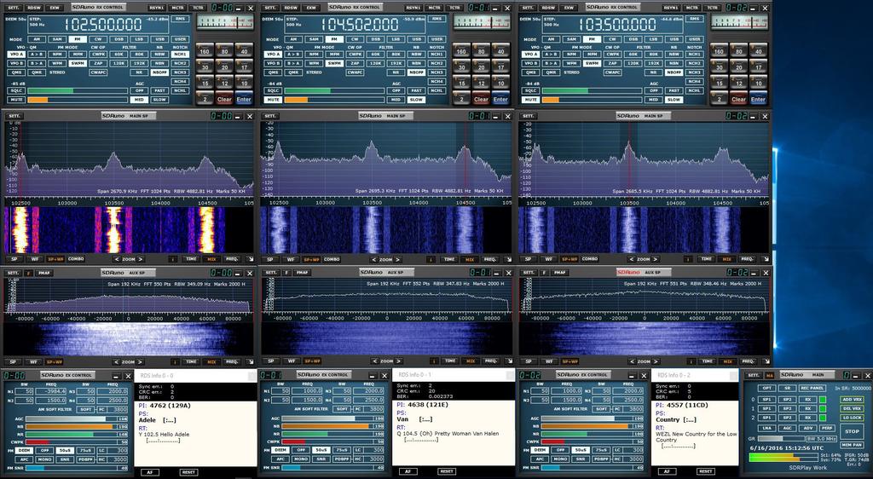Click REC PANEL in SDRuno Main panel
The height and width of the screenshot is (479, 873).
pyautogui.click(x=812, y=388)
